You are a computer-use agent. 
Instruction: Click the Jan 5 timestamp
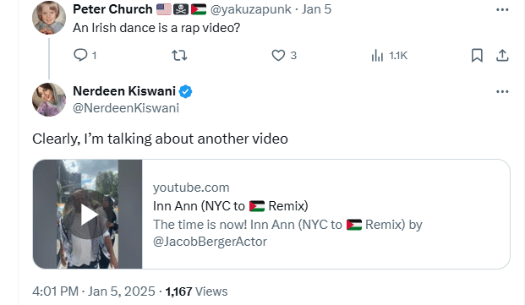316,9
